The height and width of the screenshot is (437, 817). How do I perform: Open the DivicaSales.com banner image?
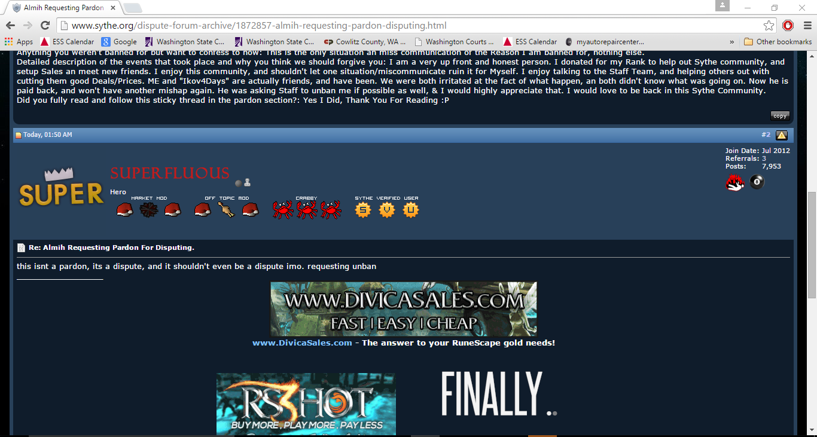coord(404,309)
